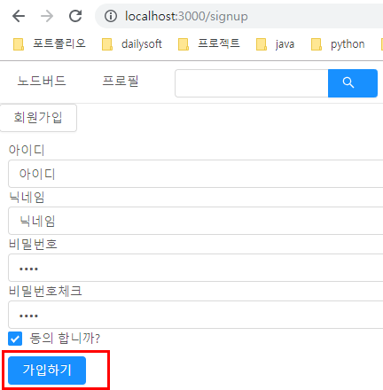The width and height of the screenshot is (383, 390).
Task: Click the browser forward arrow
Action: tap(47, 16)
